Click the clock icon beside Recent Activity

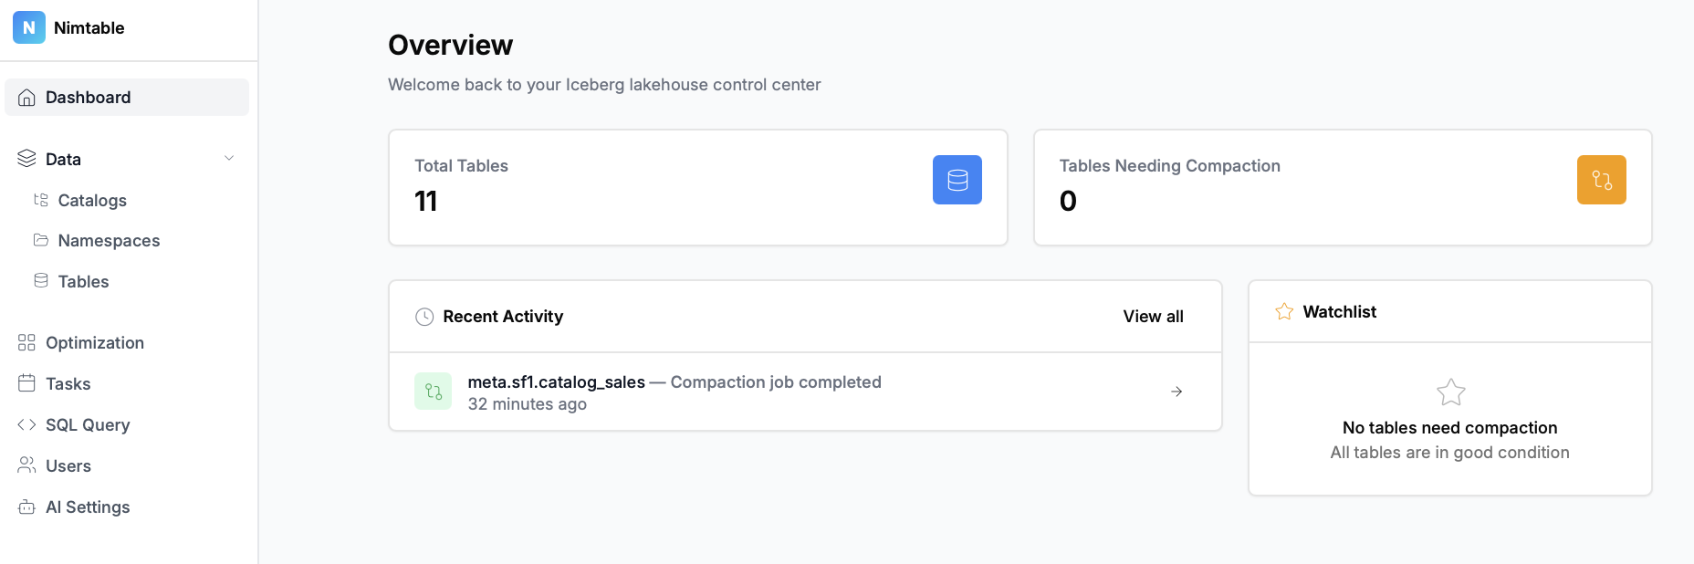[x=424, y=317]
